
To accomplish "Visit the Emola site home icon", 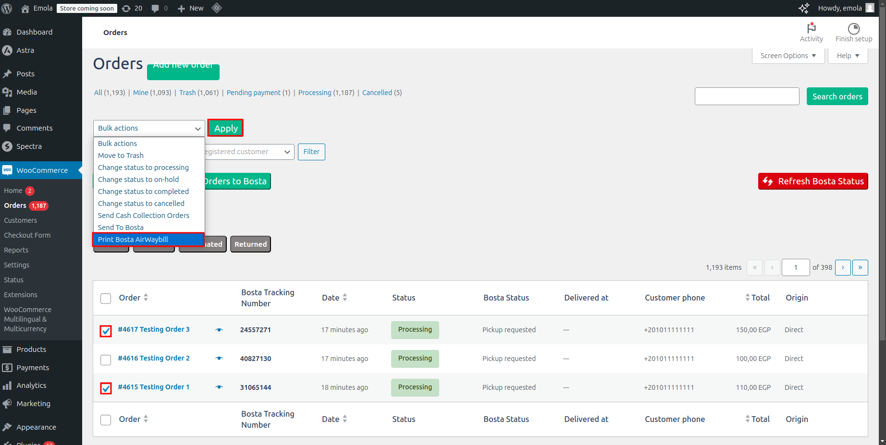I will 25,8.
